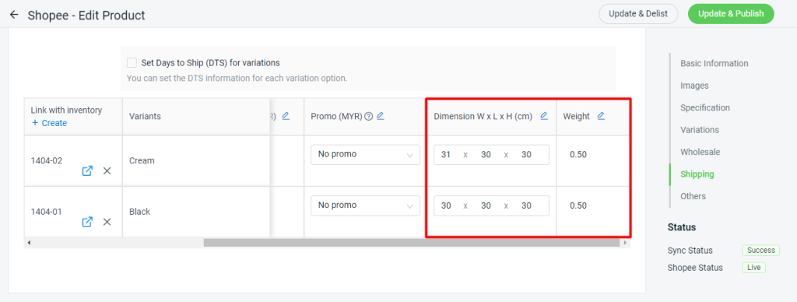Viewport: 797px width, 302px height.
Task: Click the horizontal table scrollbar thumb
Action: pos(412,243)
